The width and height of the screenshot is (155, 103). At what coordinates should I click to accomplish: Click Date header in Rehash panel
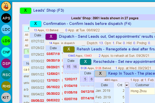(x=71, y=61)
